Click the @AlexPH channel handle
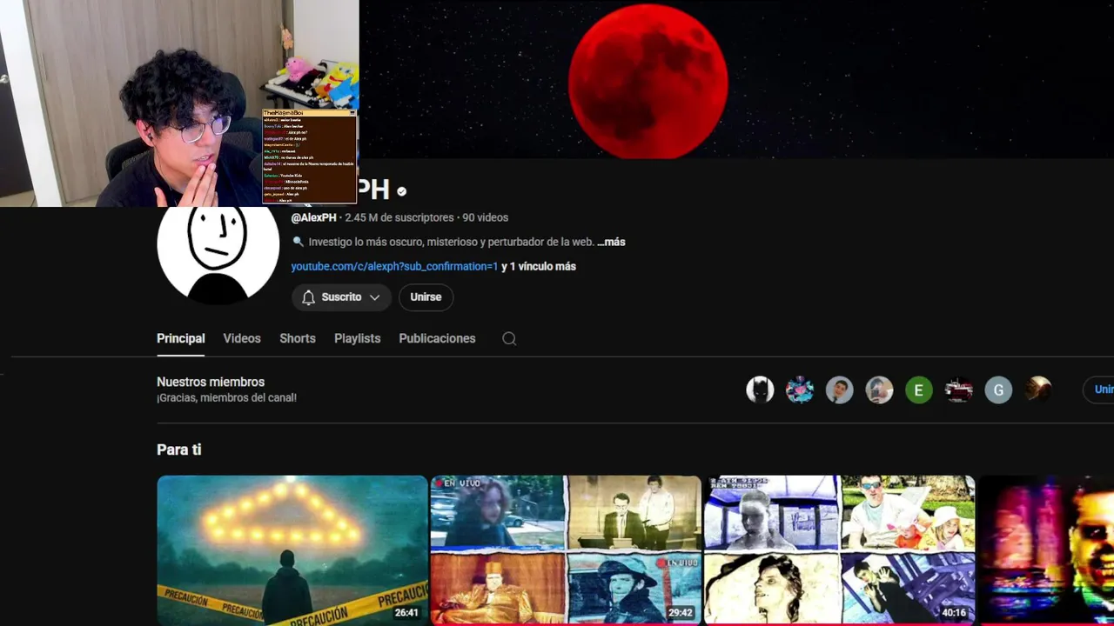Screen dimensions: 1114x626 pos(313,217)
